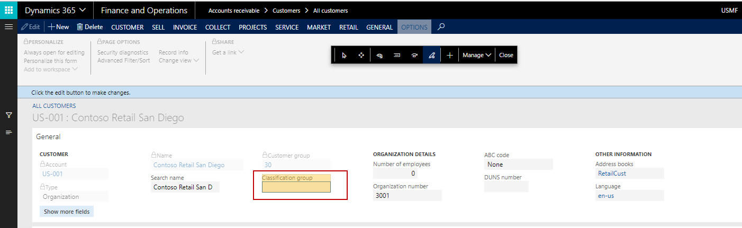Click the New button
The height and width of the screenshot is (228, 742).
[x=59, y=27]
